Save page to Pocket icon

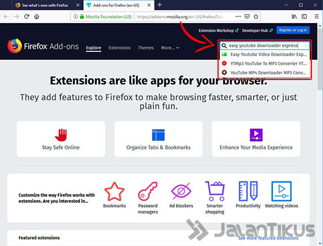247,17
